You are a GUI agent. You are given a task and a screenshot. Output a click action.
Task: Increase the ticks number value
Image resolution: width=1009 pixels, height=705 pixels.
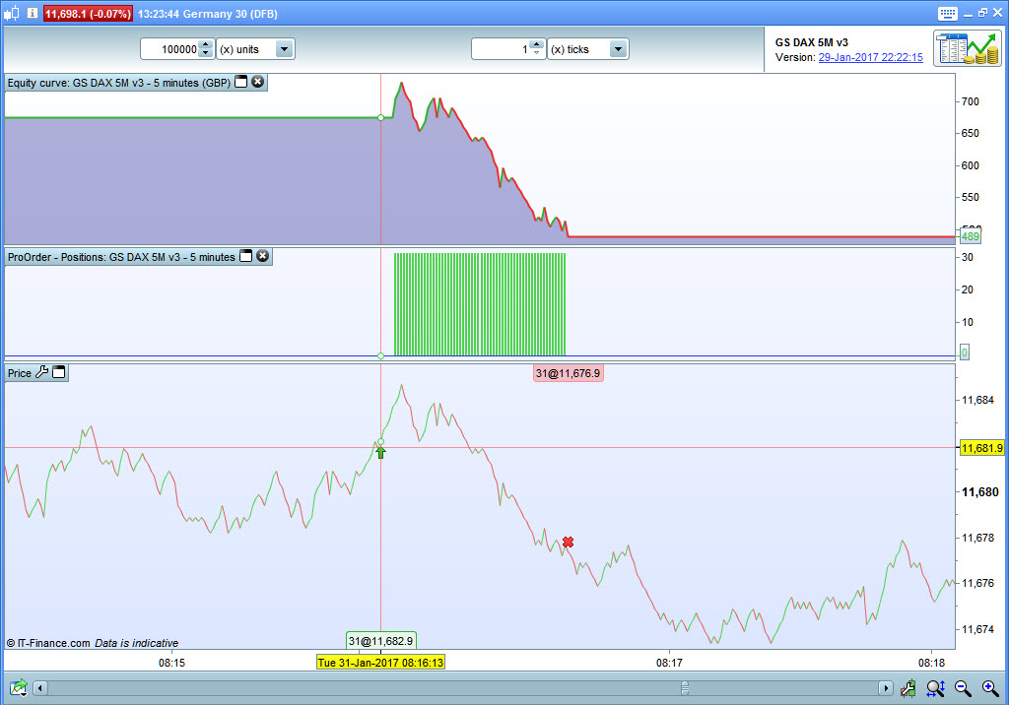tap(537, 44)
